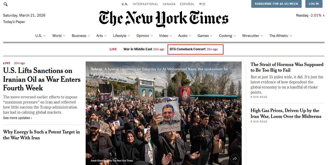The height and width of the screenshot is (165, 330).
Task: Click the Tehran funeral ceremony photo
Action: pyautogui.click(x=164, y=113)
